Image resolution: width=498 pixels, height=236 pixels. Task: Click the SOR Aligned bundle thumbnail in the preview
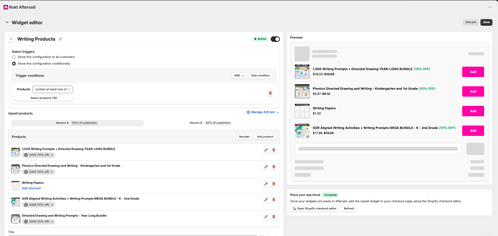coord(302,130)
